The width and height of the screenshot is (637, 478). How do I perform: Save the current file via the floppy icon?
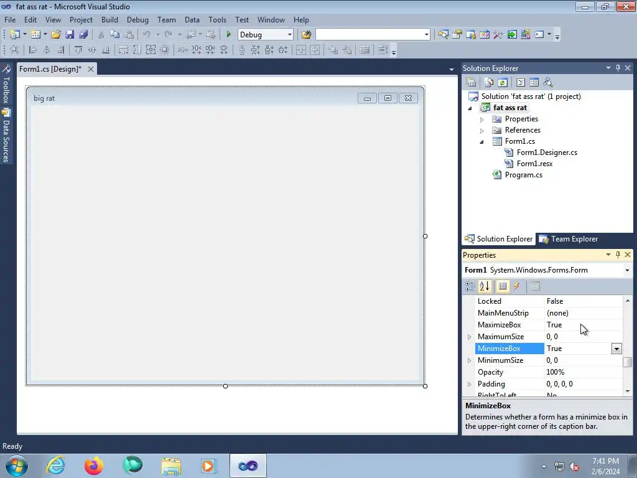70,35
